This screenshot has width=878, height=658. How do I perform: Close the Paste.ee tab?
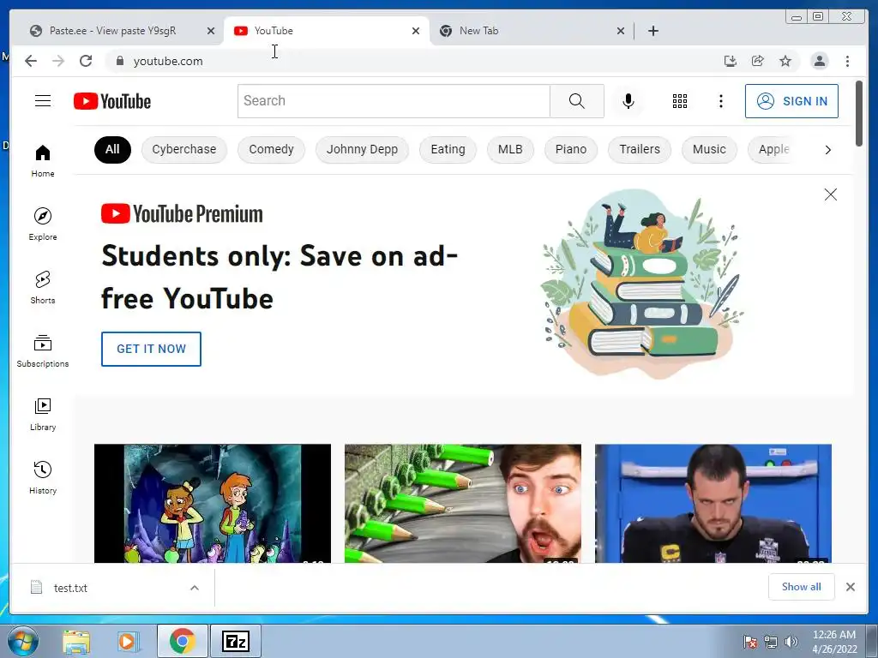click(x=211, y=31)
